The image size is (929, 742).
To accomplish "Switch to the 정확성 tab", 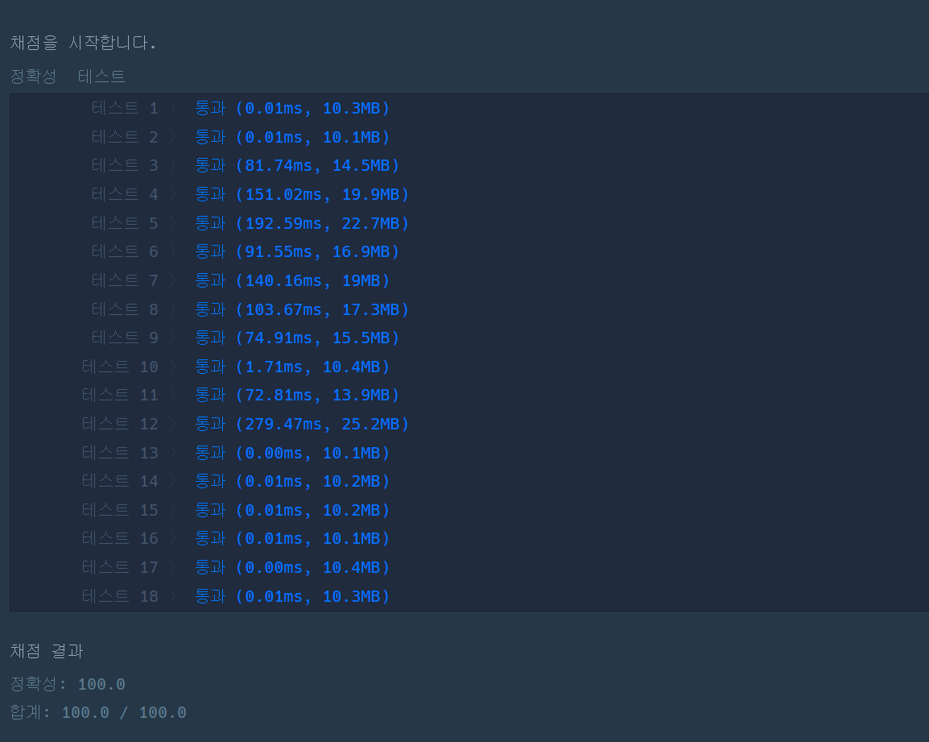I will coord(33,76).
